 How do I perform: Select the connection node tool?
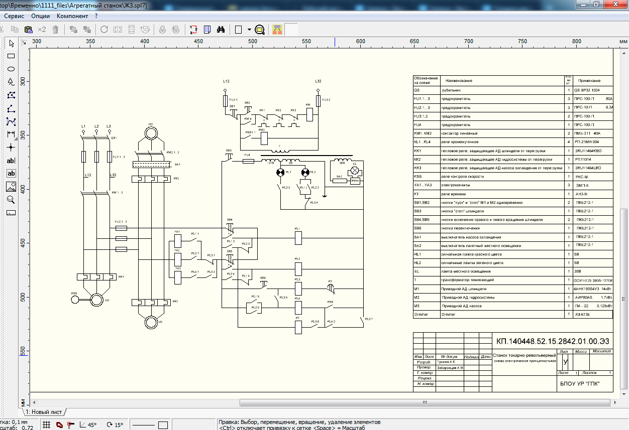click(x=11, y=148)
